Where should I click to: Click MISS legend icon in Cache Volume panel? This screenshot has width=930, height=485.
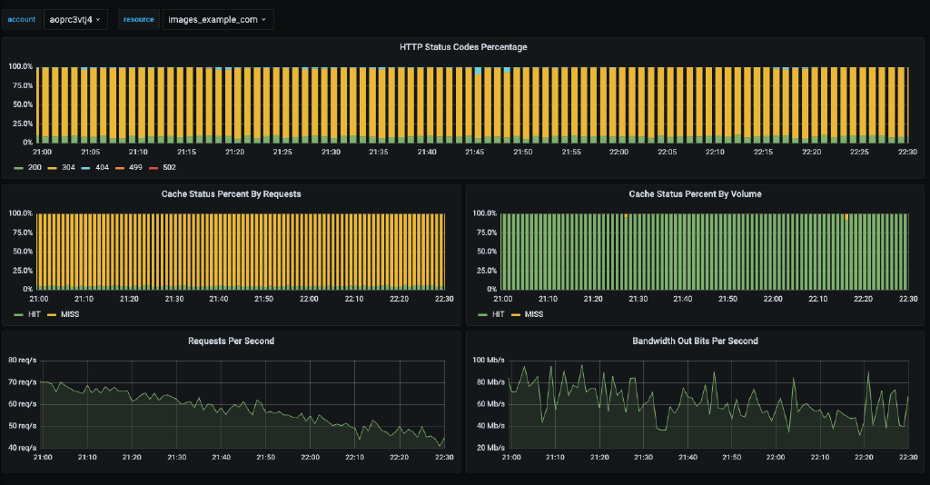(x=515, y=314)
